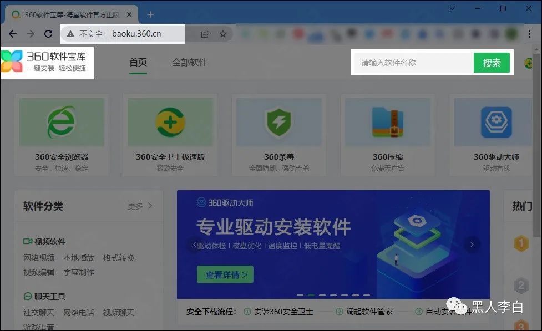Click the 360软件宝库 logo
This screenshot has width=542, height=331.
pyautogui.click(x=44, y=62)
